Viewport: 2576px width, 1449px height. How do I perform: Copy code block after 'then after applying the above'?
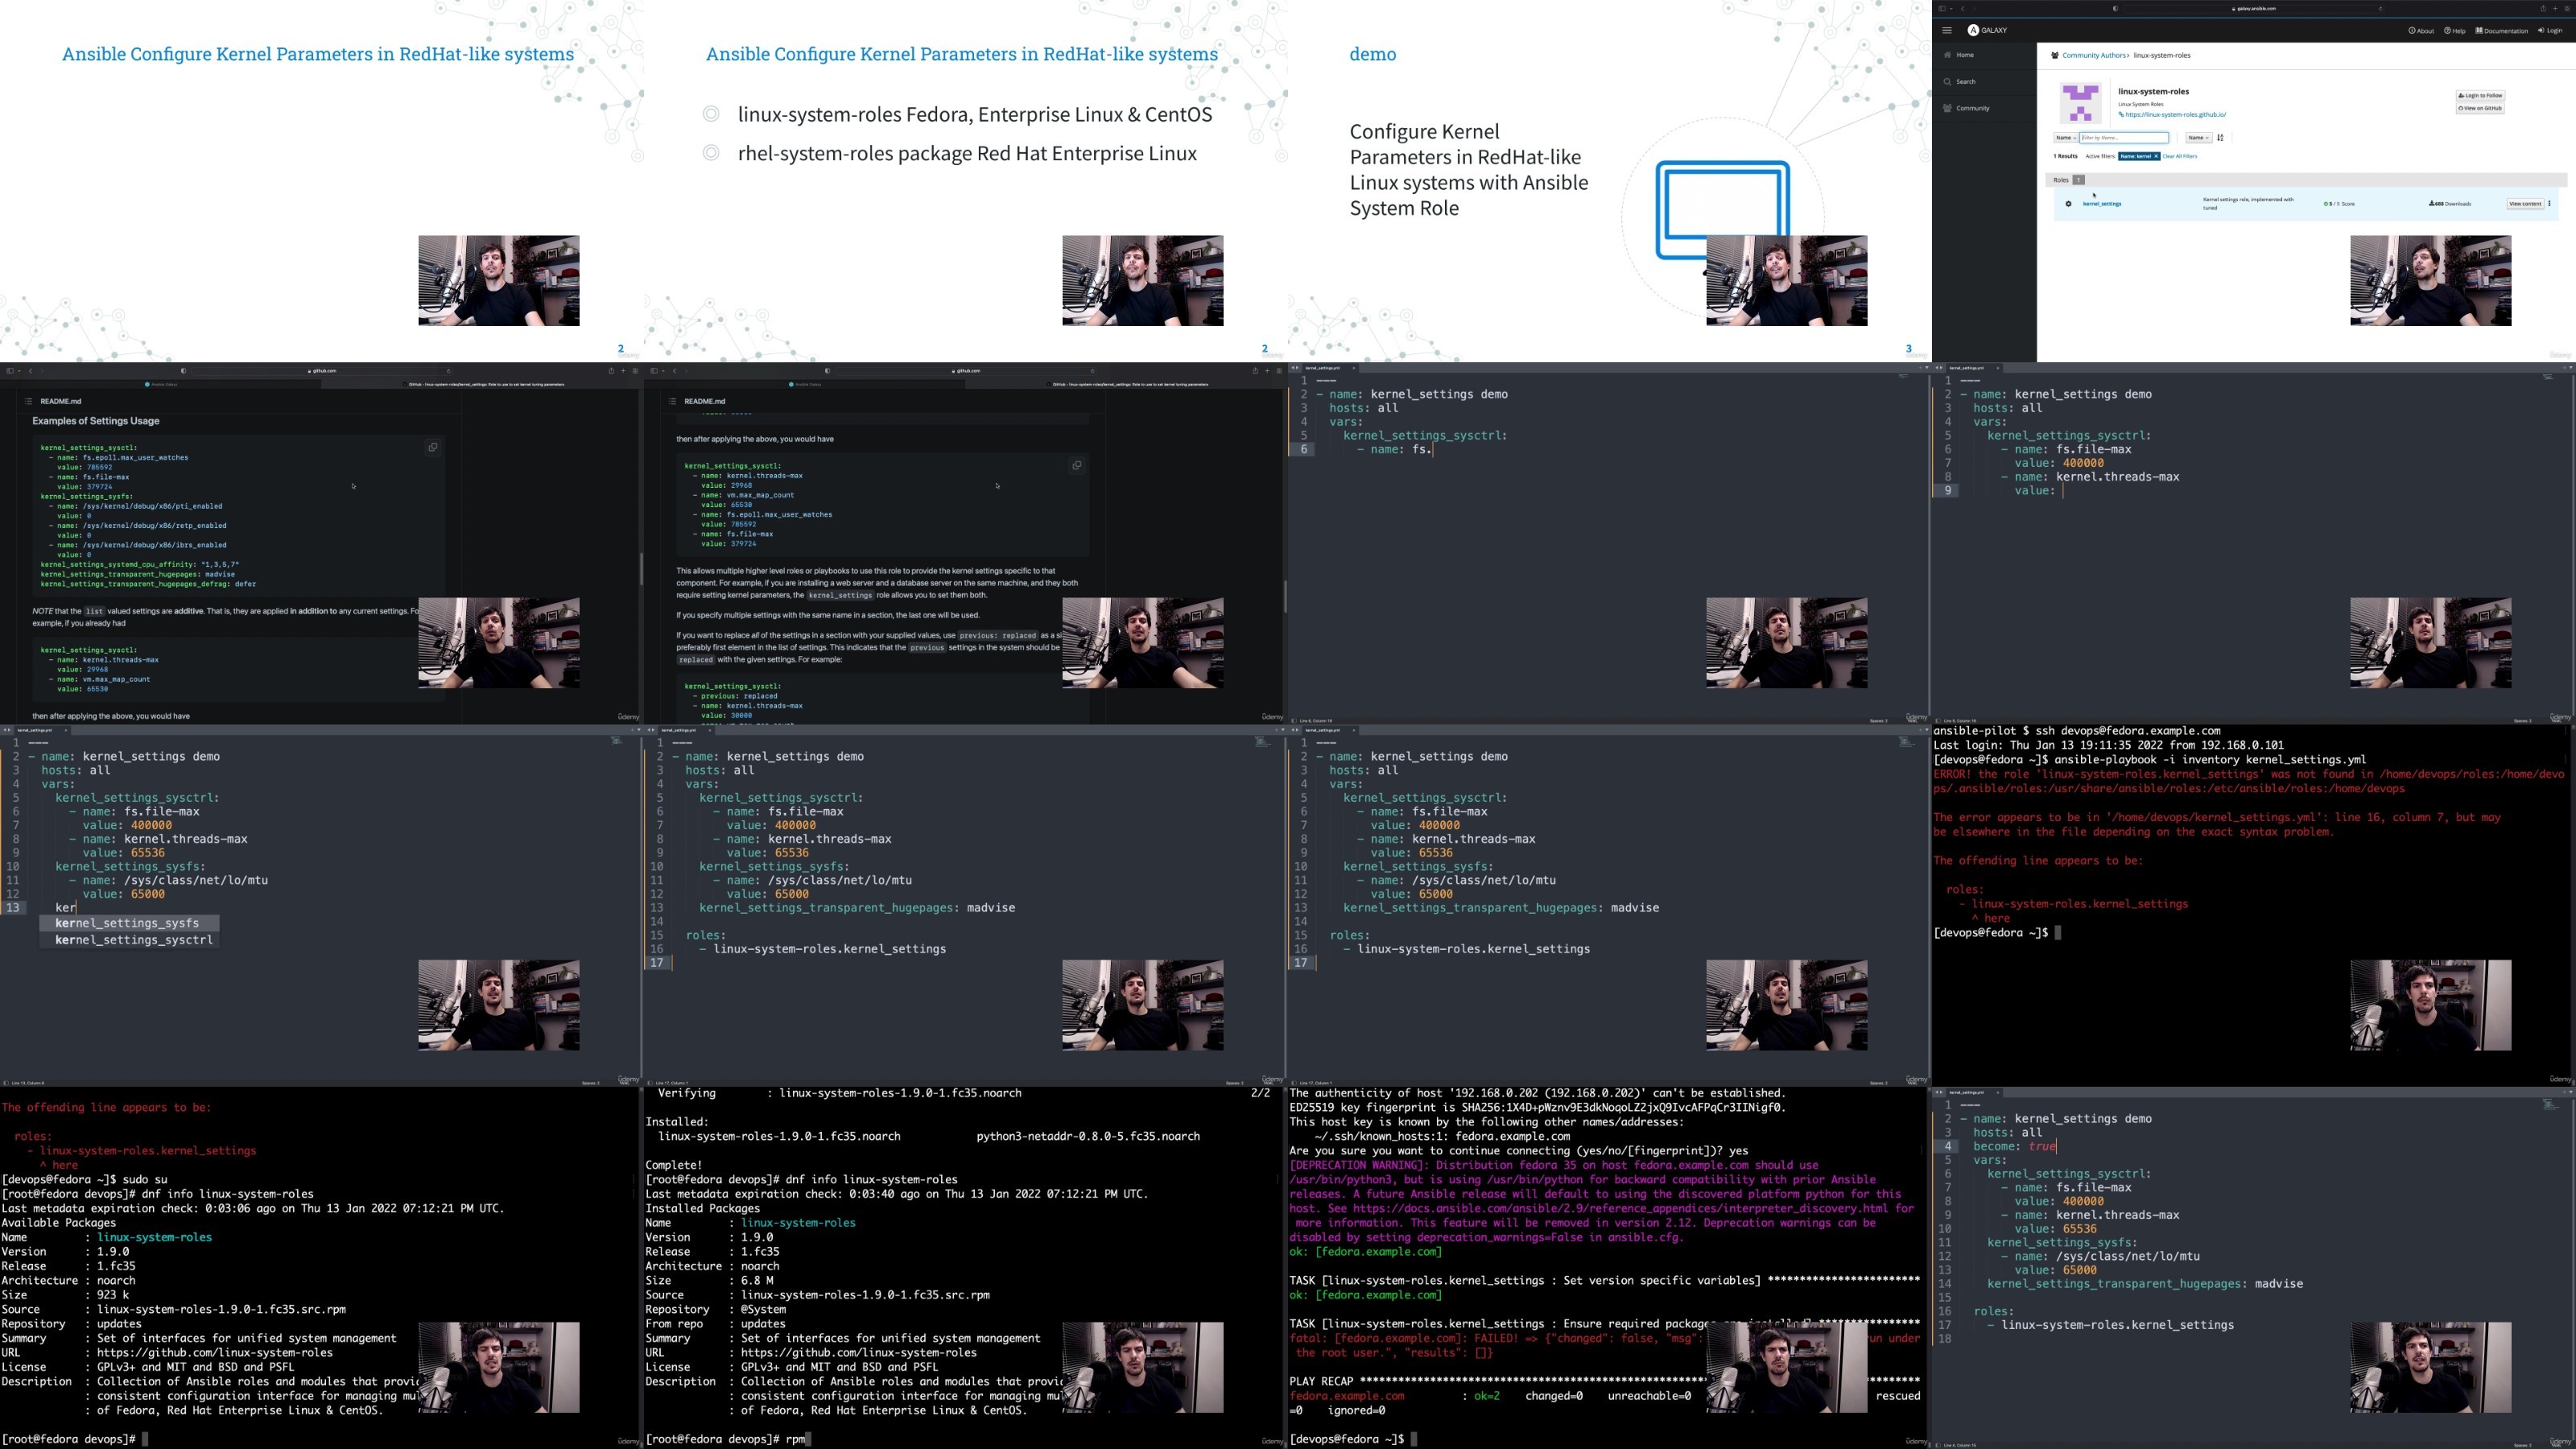coord(1077,466)
